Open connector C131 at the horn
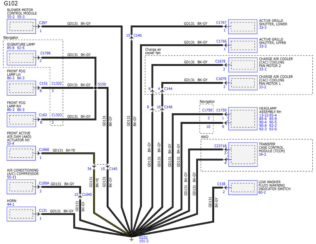316x244 pixels. pos(43,210)
